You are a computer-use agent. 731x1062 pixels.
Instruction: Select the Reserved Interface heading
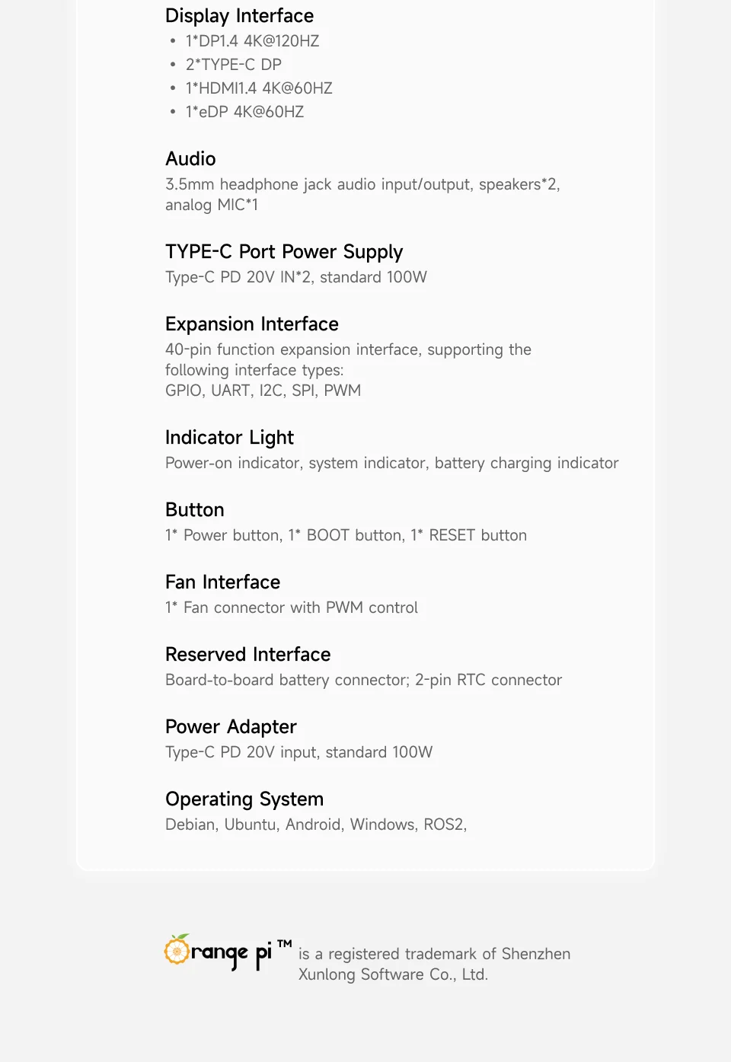[x=248, y=655]
